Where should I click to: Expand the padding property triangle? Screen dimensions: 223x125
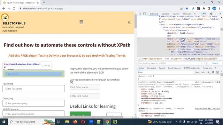pos(151,96)
